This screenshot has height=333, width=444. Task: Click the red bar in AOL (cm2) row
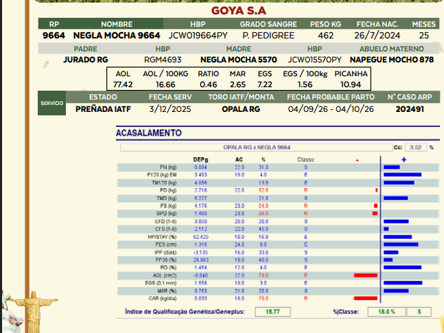(x=366, y=275)
